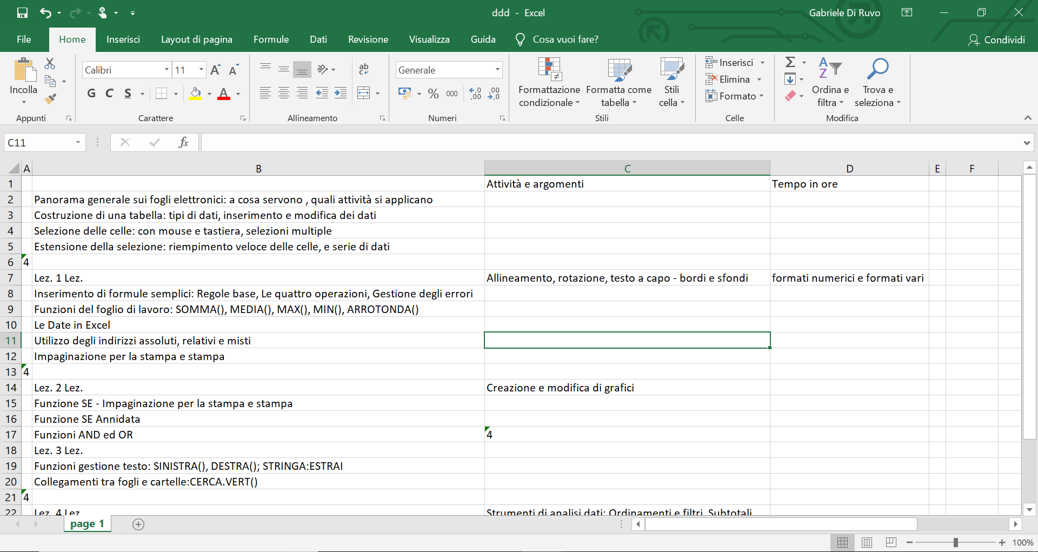Align text left in cell
The width and height of the screenshot is (1038, 552).
pos(265,93)
